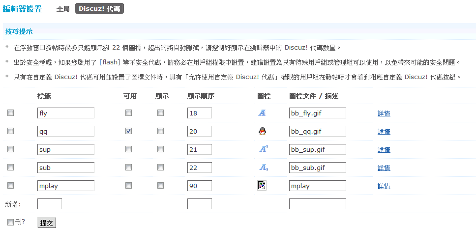Click the 顯示順序 column header

[201, 96]
